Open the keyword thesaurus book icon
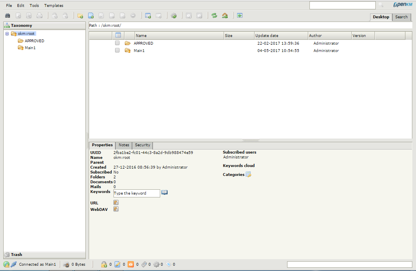Viewport: 416px width, 271px height. coord(165,193)
